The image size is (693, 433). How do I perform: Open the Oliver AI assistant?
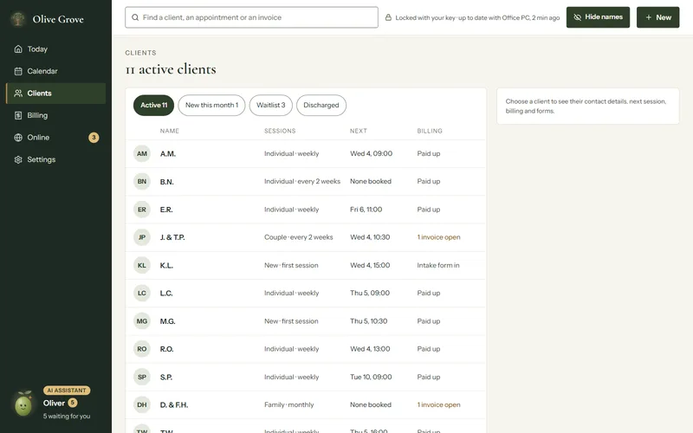[x=54, y=403]
